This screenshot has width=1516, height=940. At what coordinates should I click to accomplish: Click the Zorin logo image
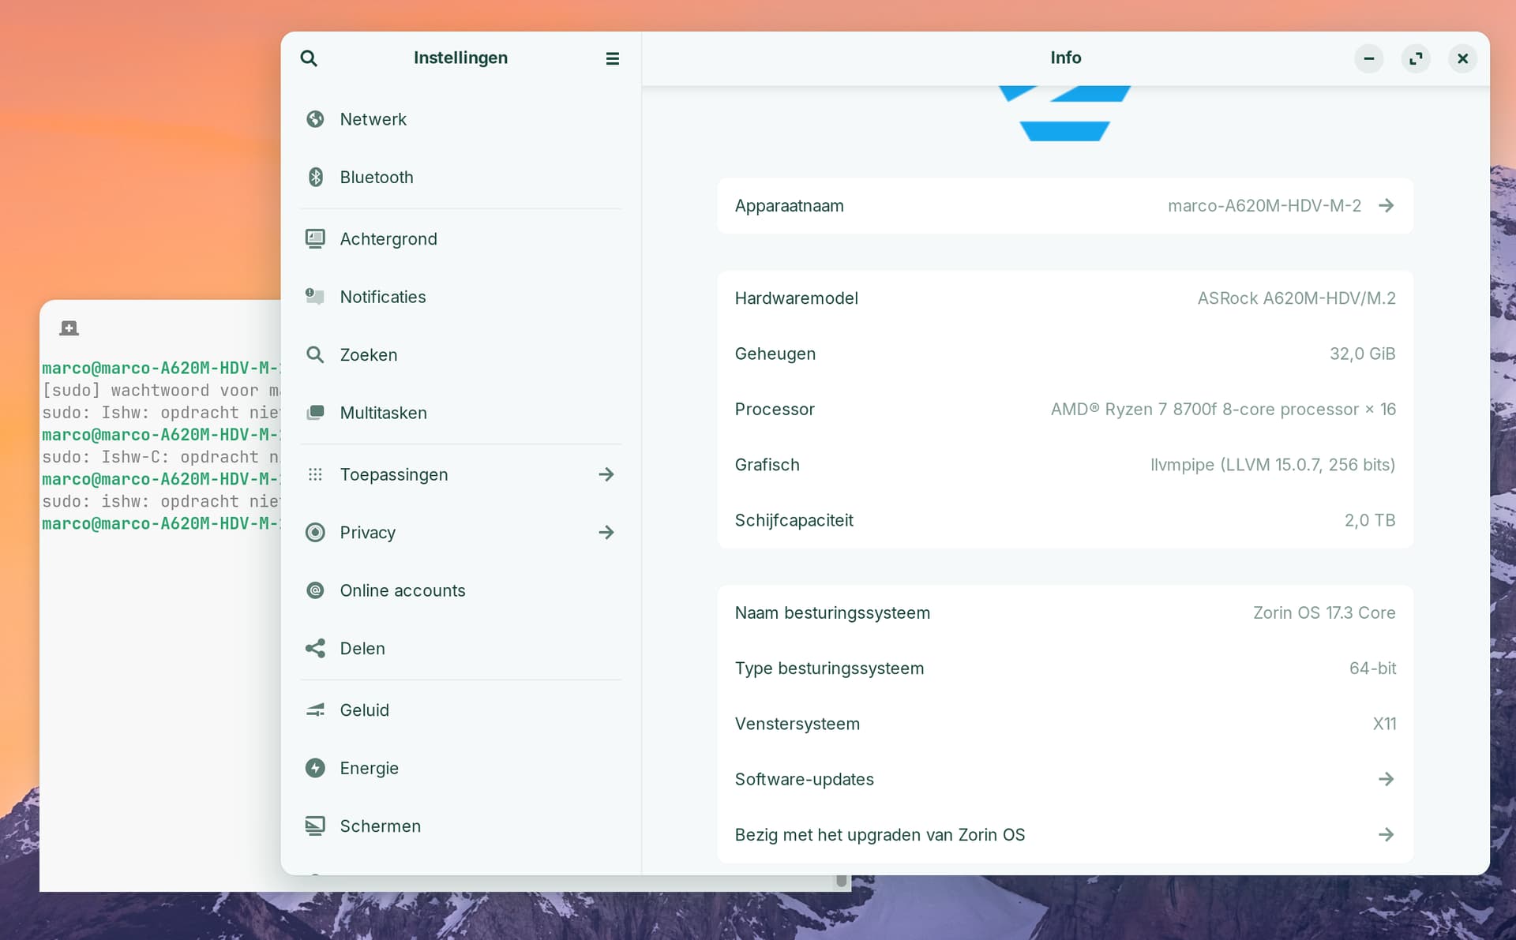point(1064,113)
